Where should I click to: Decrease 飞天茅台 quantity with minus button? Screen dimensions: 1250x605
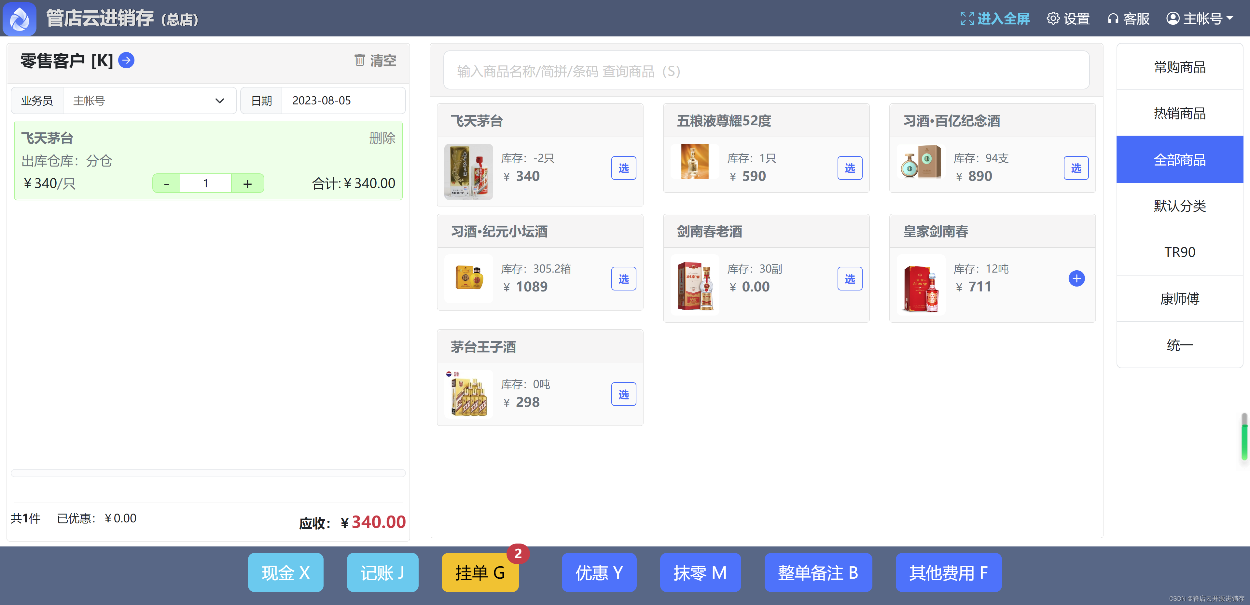(166, 184)
